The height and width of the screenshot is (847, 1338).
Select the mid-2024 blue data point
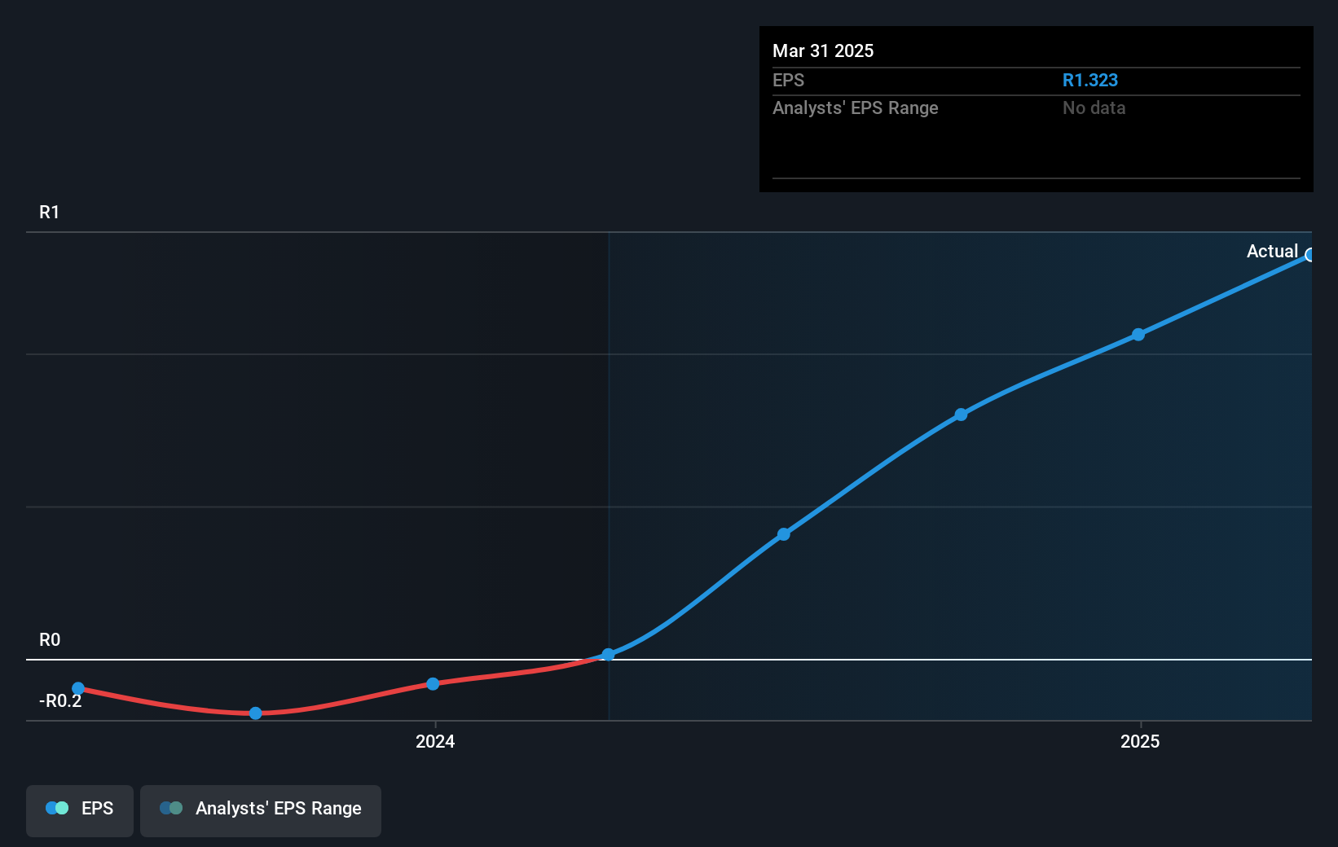click(x=783, y=533)
